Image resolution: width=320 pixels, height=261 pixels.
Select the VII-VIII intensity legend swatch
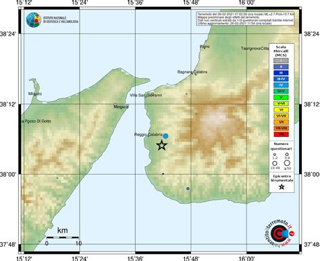281,128
